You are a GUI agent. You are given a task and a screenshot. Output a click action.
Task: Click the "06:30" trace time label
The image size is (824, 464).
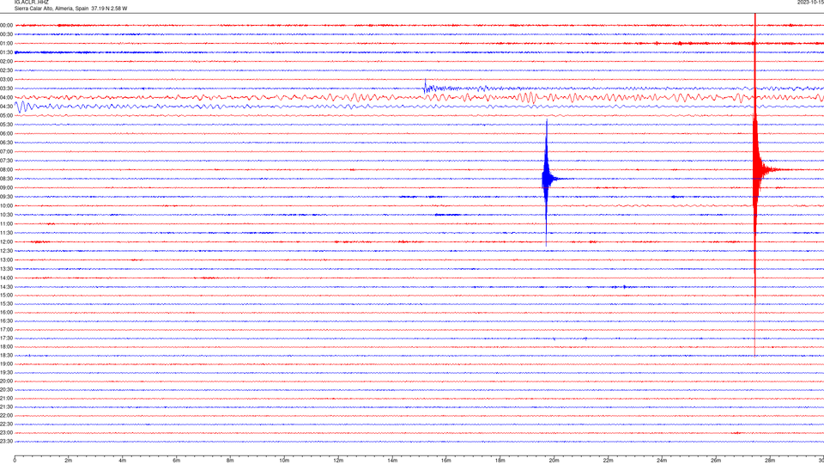click(7, 143)
